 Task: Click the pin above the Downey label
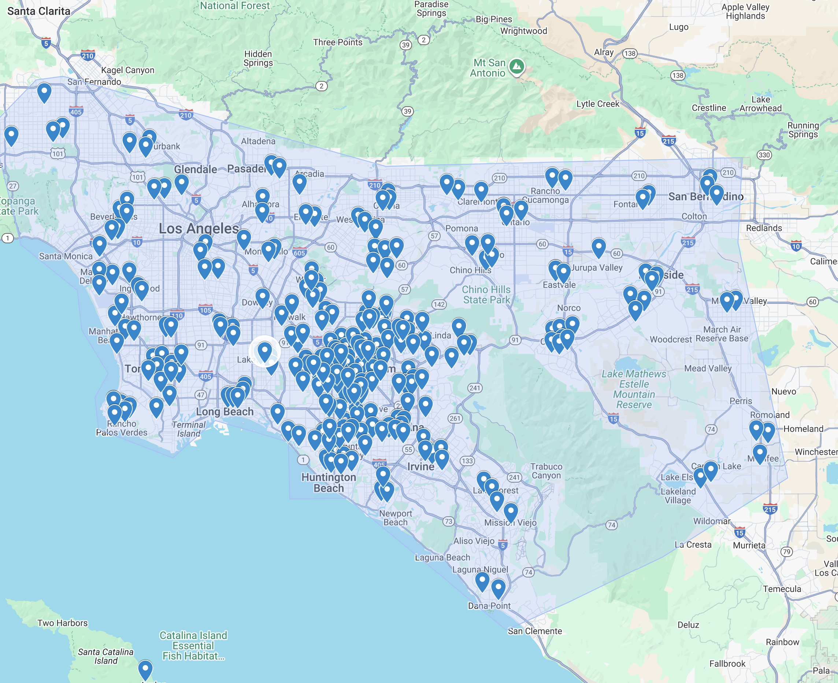click(262, 296)
